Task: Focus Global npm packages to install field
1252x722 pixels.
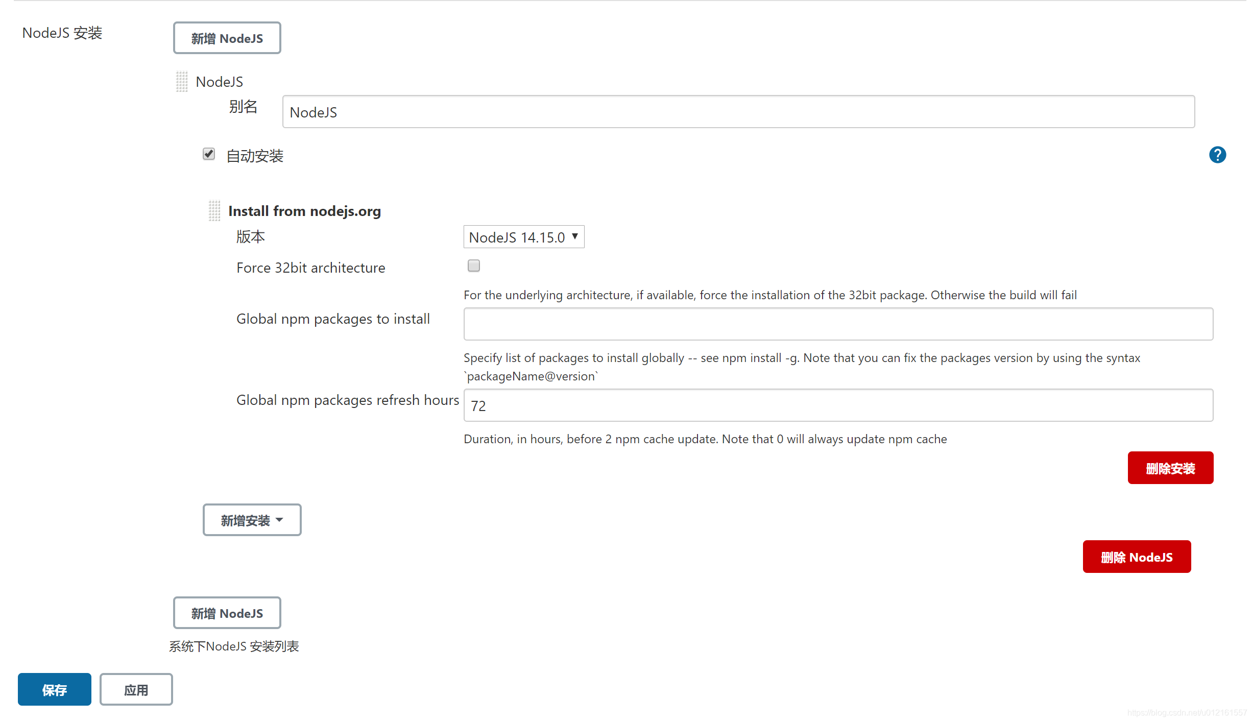Action: (x=838, y=324)
